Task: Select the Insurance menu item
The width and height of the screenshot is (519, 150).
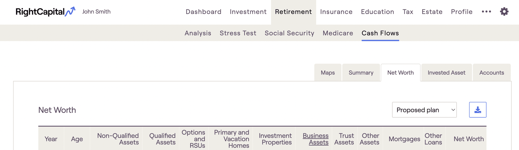Action: [x=336, y=12]
